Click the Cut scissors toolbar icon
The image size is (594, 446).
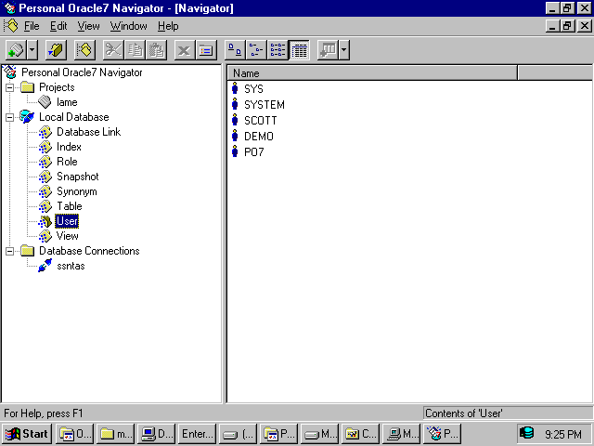coord(113,49)
